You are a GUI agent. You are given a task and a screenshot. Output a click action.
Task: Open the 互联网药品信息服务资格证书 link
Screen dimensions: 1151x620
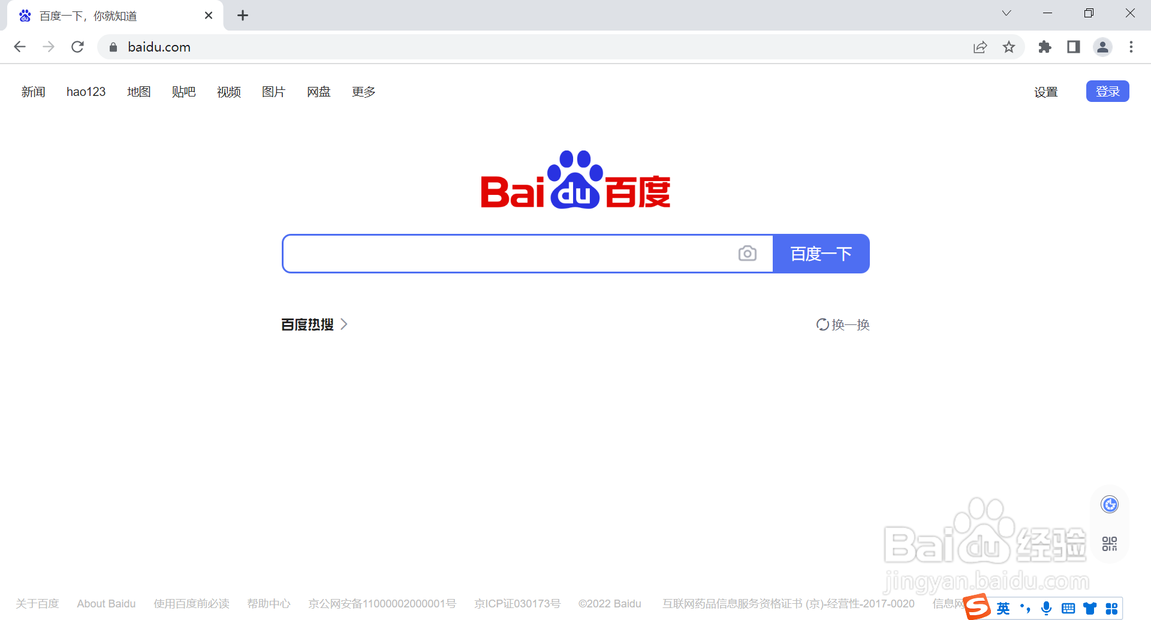point(788,603)
